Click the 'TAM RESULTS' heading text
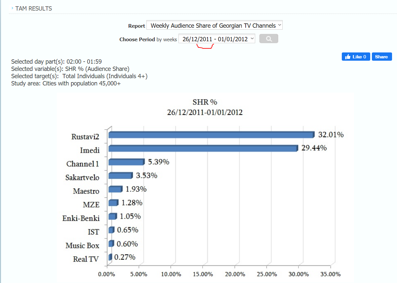This screenshot has height=283, width=397. click(34, 9)
